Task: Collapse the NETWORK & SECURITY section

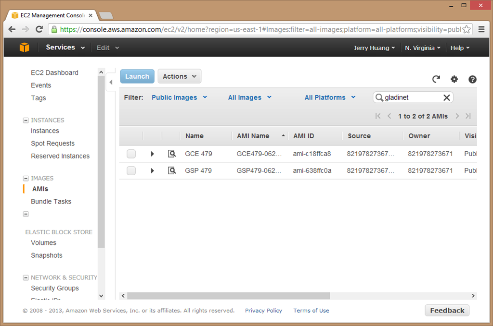Action: (x=26, y=278)
